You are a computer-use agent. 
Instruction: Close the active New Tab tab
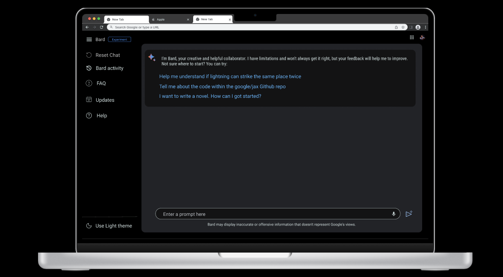230,20
